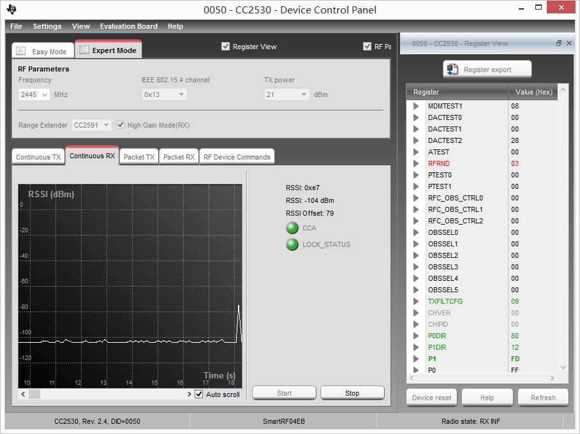Open the Settings menu
Viewport: 580px width, 434px height.
[x=47, y=26]
